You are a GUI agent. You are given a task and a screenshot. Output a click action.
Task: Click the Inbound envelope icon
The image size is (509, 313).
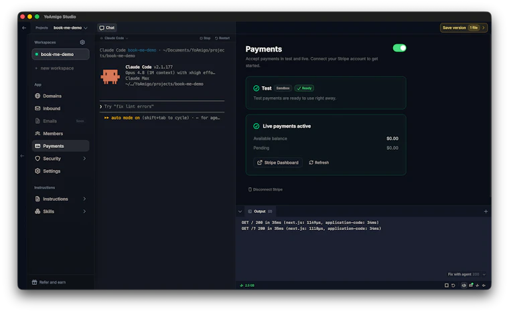pyautogui.click(x=38, y=108)
